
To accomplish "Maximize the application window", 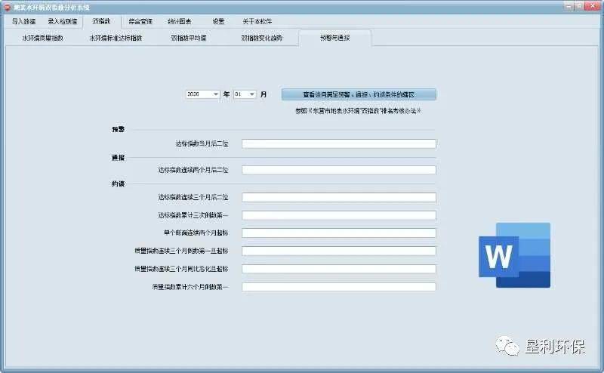I will tap(579, 6).
